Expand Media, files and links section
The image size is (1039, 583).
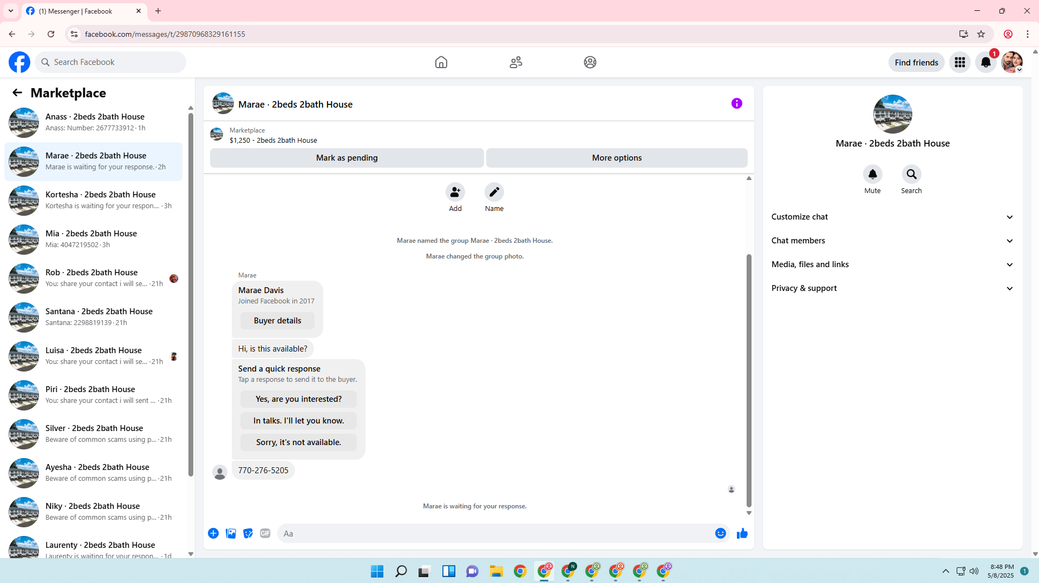892,264
